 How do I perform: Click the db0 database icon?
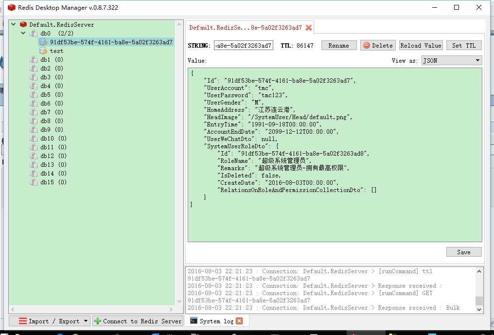tap(34, 33)
